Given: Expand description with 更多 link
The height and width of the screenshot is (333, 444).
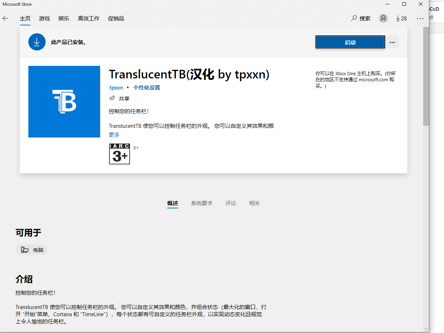Looking at the screenshot, I should (x=114, y=135).
